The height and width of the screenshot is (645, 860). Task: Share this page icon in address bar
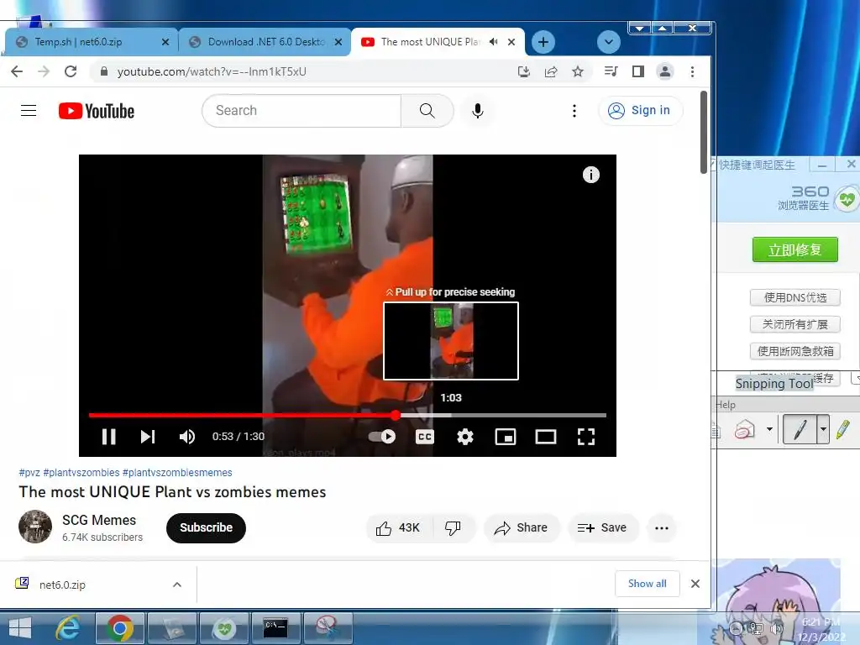pos(551,71)
